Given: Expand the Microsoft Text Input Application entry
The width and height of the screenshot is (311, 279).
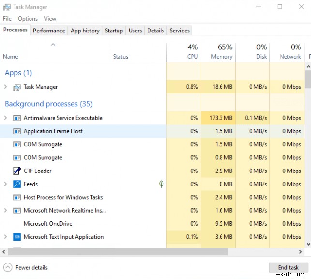Looking at the screenshot, I should coord(5,237).
